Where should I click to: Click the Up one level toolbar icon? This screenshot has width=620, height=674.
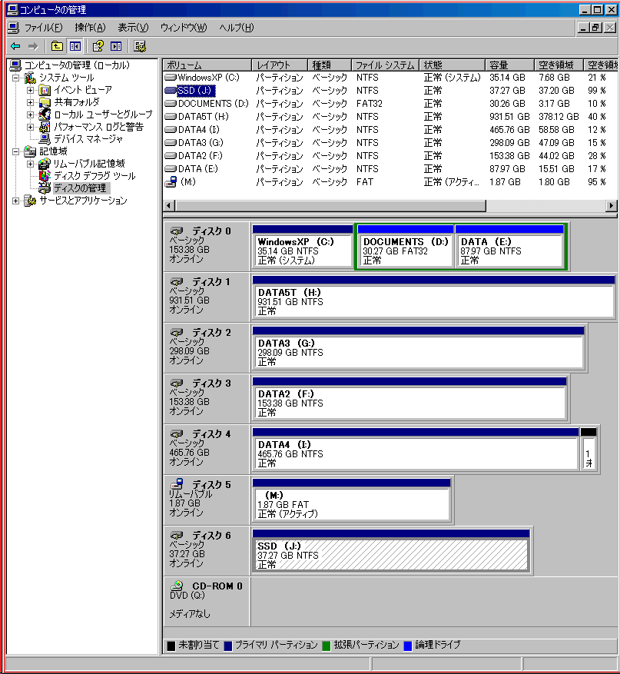(x=57, y=46)
